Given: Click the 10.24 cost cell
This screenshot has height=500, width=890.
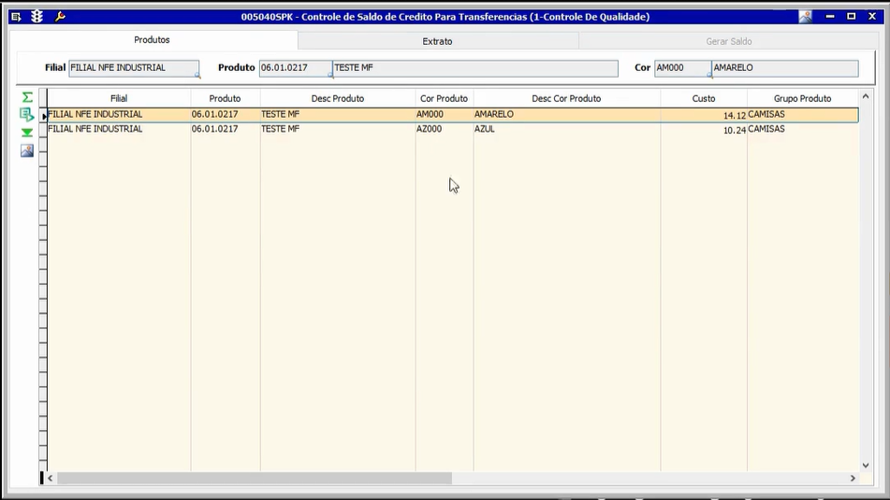Looking at the screenshot, I should click(x=704, y=129).
